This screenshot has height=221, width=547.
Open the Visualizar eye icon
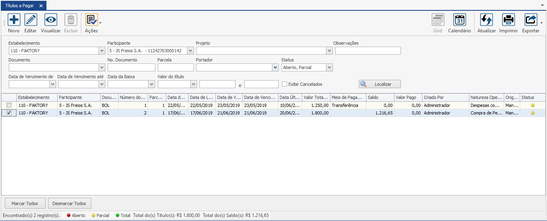[50, 20]
